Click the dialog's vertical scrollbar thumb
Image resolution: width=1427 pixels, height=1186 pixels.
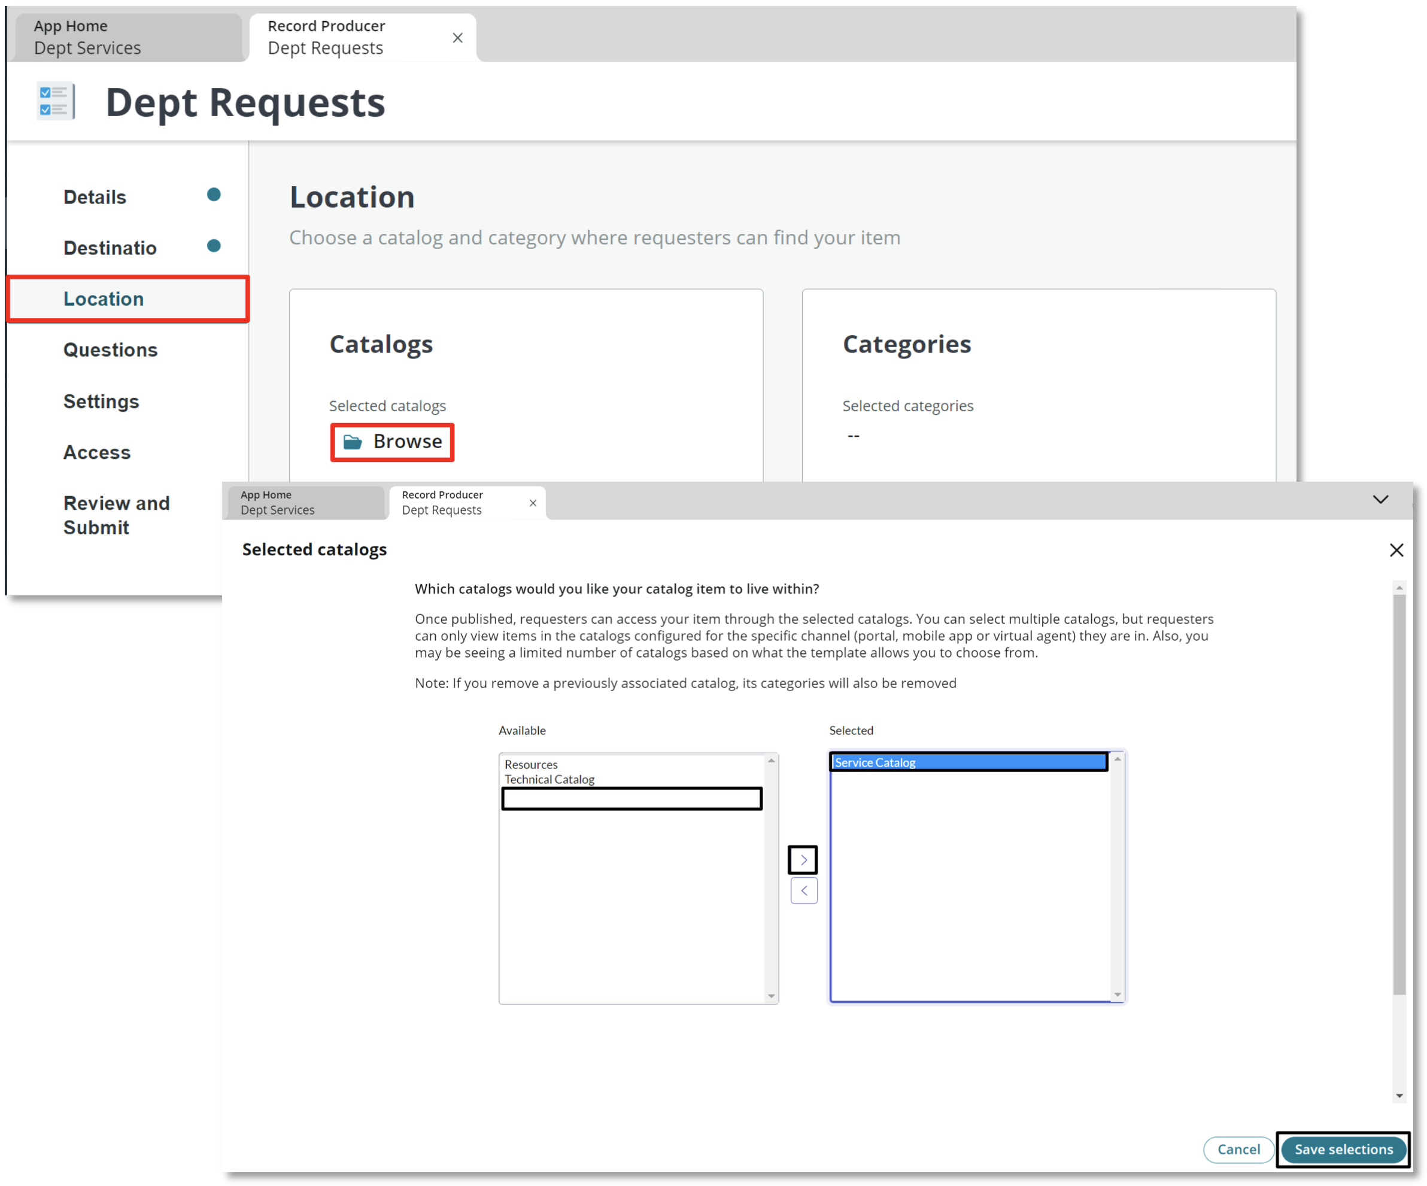(1398, 794)
